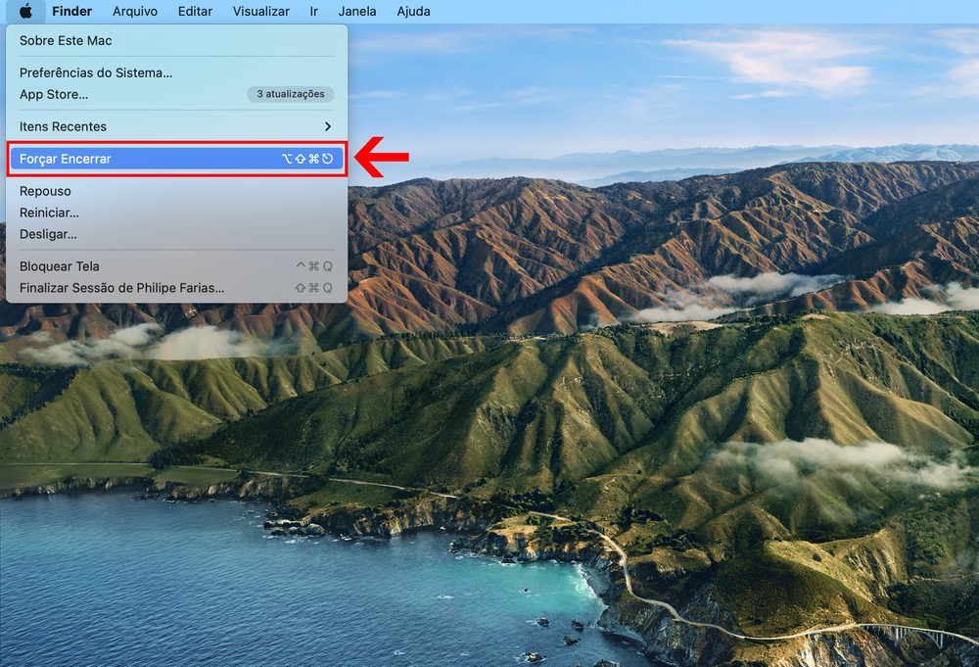Choose Forçar Encerrar
The image size is (979, 667).
coord(176,159)
